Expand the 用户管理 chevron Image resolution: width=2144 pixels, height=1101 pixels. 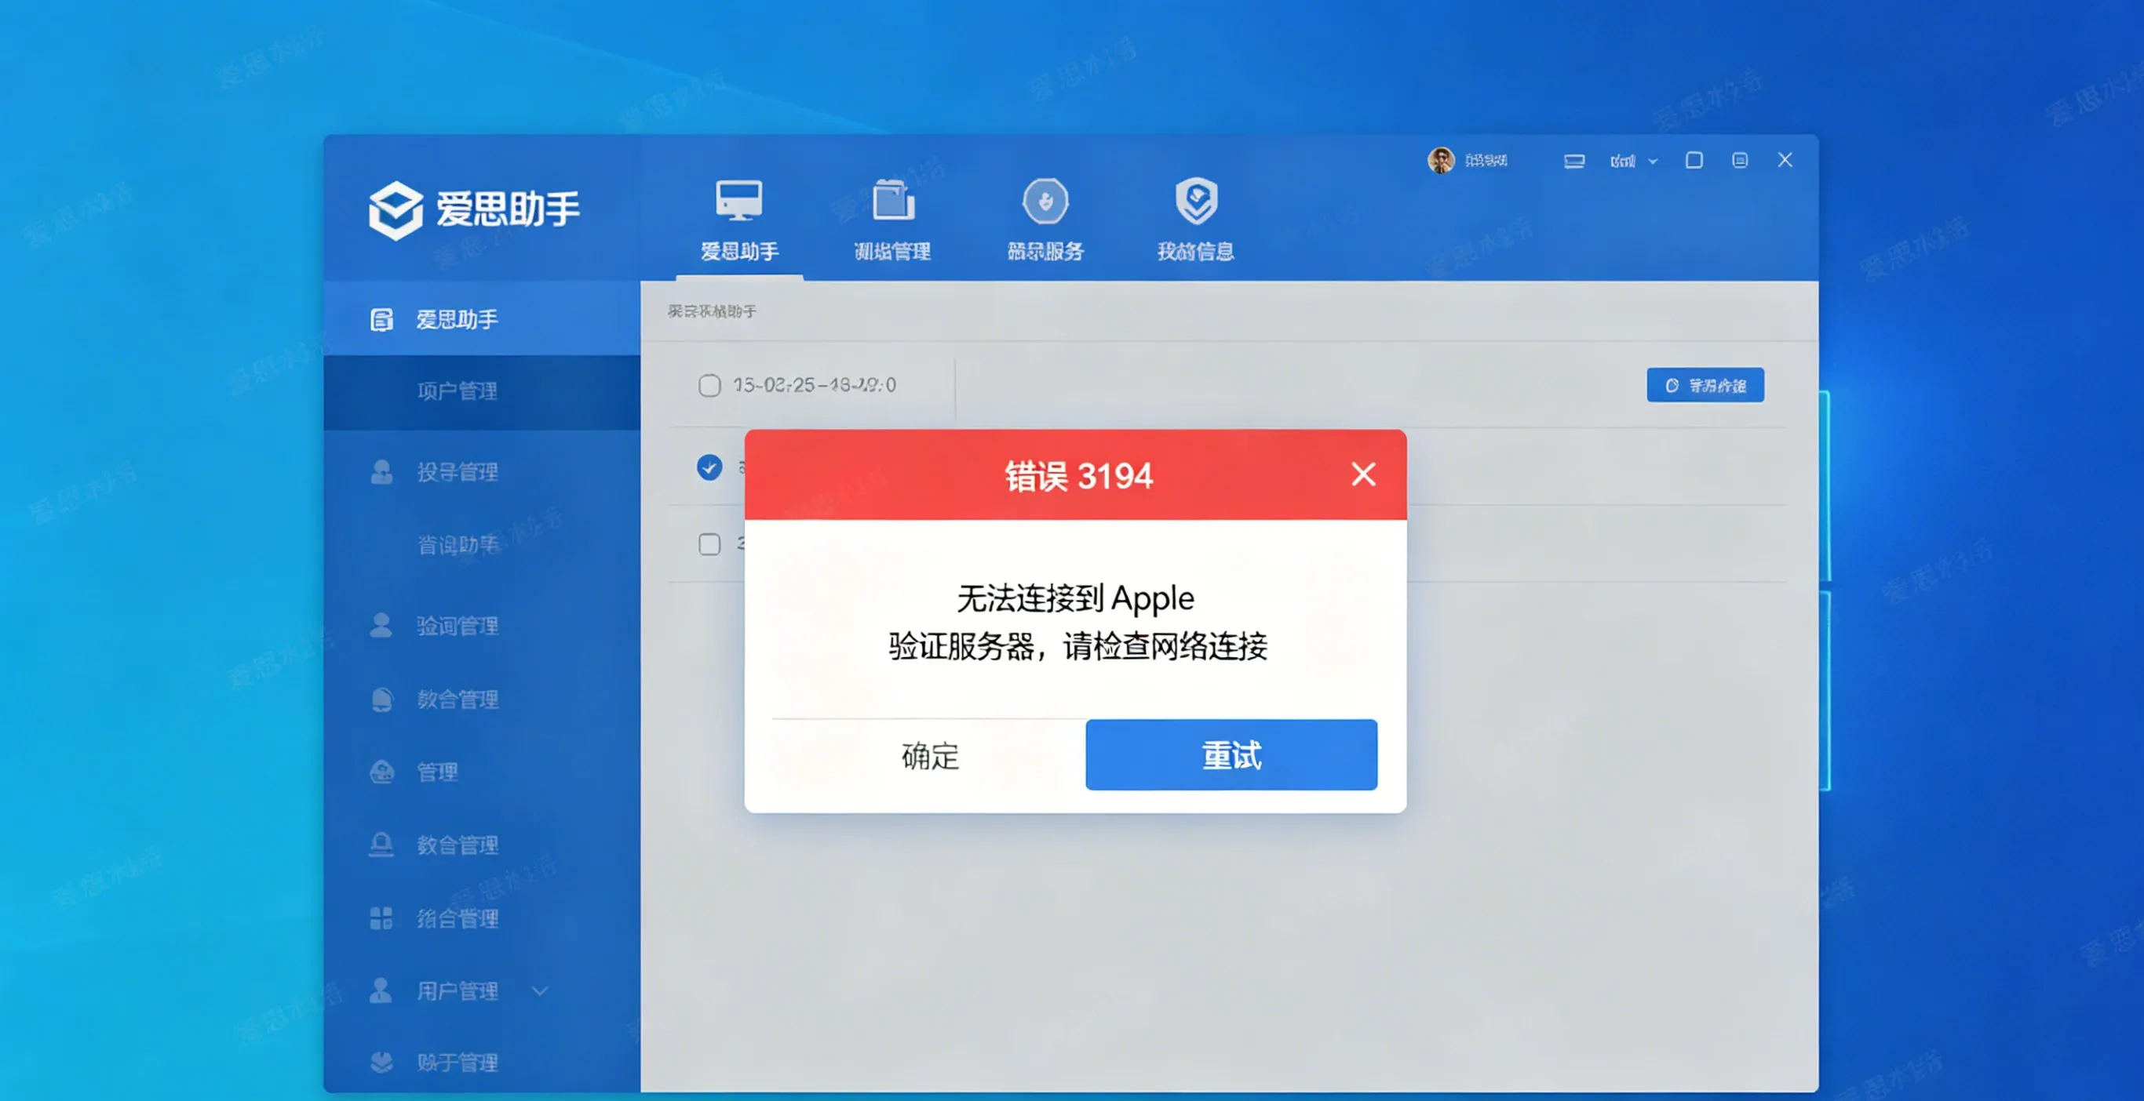coord(540,990)
